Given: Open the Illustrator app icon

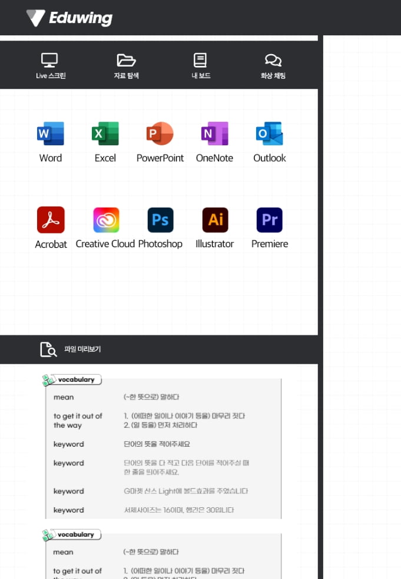Looking at the screenshot, I should click(x=215, y=220).
